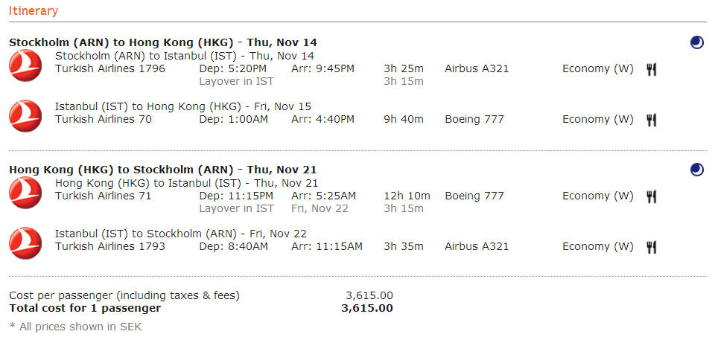
Task: Click Stockholm to Istanbul segment title
Action: (185, 56)
